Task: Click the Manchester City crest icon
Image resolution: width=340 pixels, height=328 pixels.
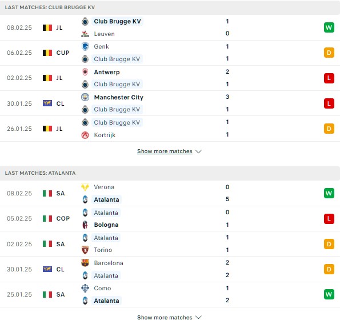Action: tap(85, 97)
